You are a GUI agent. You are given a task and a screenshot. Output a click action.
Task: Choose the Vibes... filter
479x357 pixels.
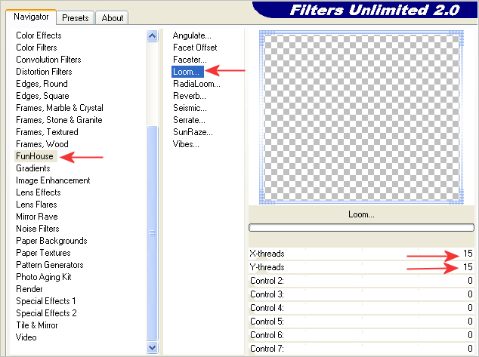(186, 144)
